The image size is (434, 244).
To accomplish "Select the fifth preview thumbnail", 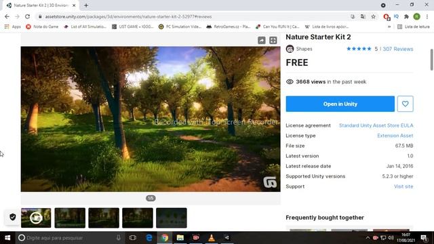I will 172,218.
